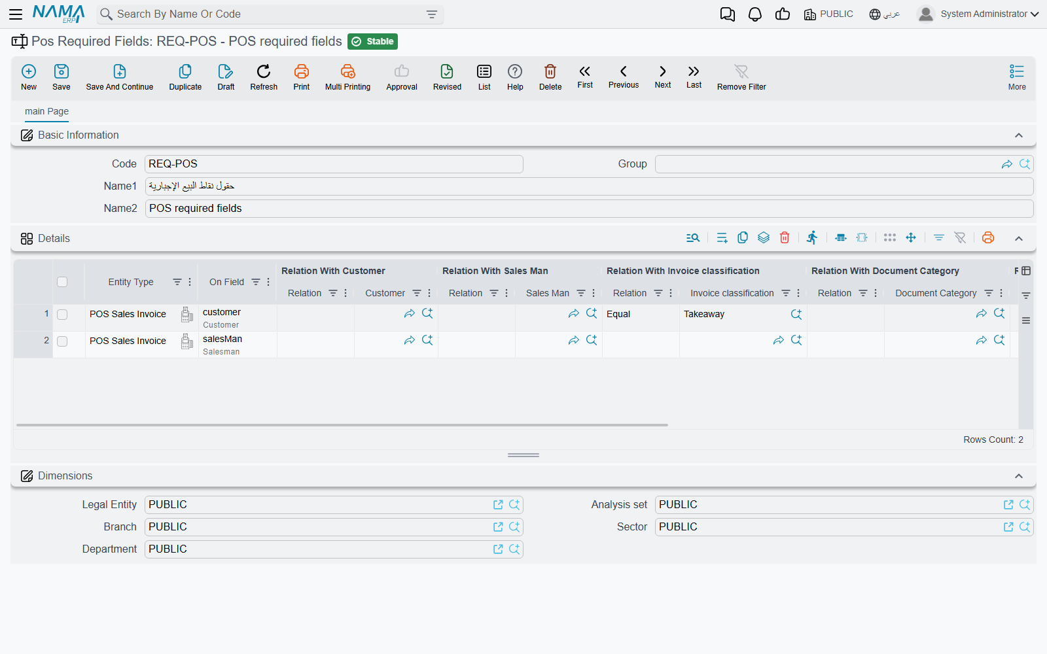Screen dimensions: 1047x654
Task: Open the search filter options dropdown
Action: [432, 14]
